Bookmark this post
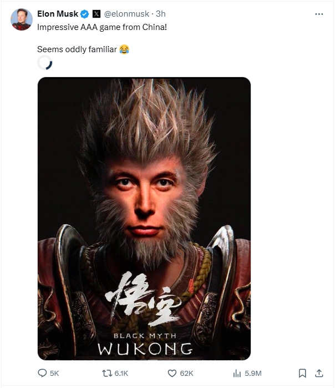Screen dimensions: 335x388 pyautogui.click(x=302, y=373)
